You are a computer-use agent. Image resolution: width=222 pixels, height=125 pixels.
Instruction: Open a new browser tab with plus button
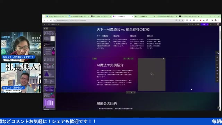[202, 16]
